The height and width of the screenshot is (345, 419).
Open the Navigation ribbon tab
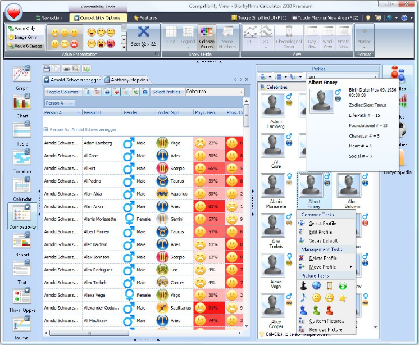[49, 17]
